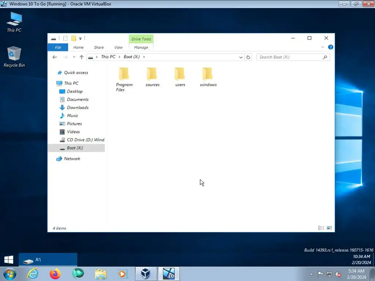The image size is (375, 281).
Task: Open the Manage drive tools tab
Action: pyautogui.click(x=141, y=47)
